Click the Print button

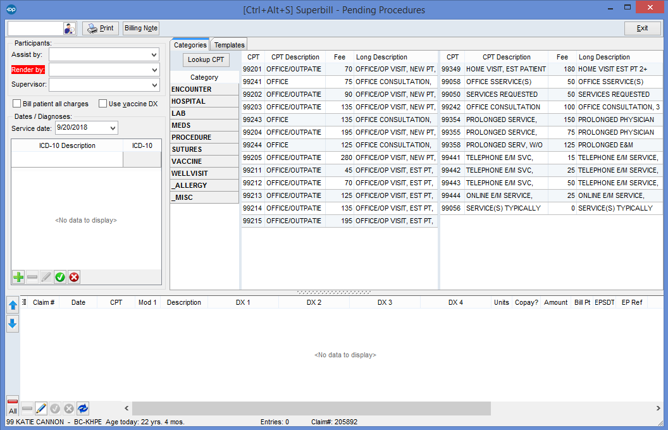tap(101, 28)
